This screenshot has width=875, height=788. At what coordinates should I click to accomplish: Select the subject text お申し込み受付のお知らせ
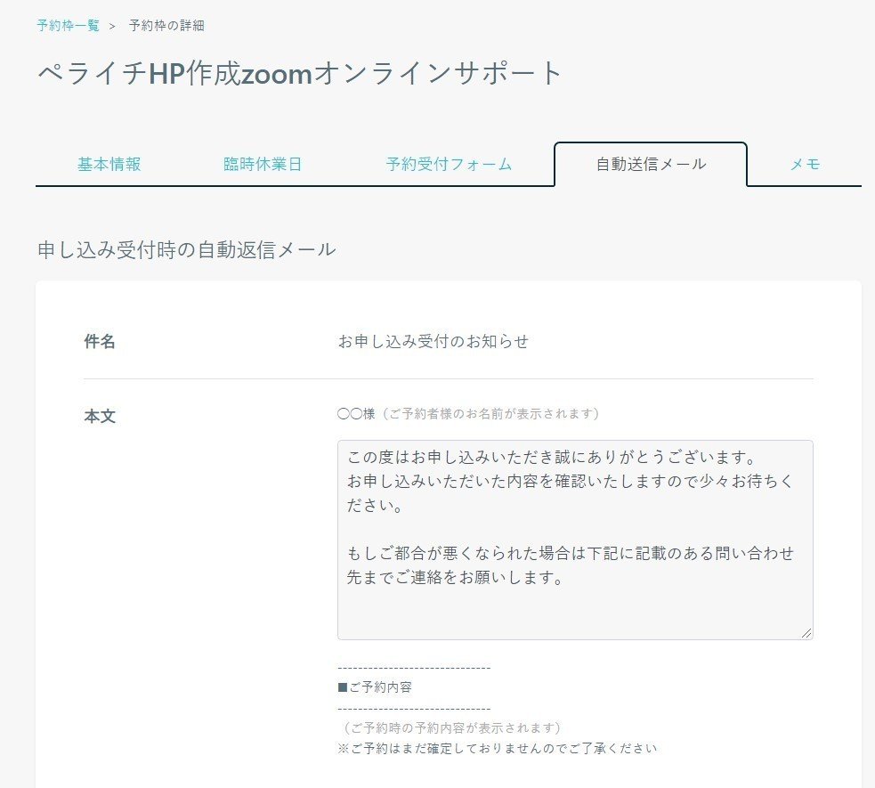click(433, 341)
